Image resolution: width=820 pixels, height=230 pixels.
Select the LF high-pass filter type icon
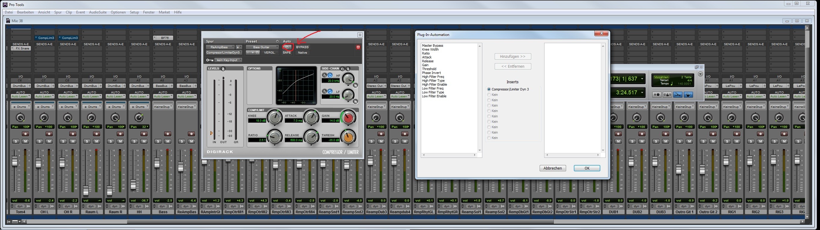click(330, 91)
